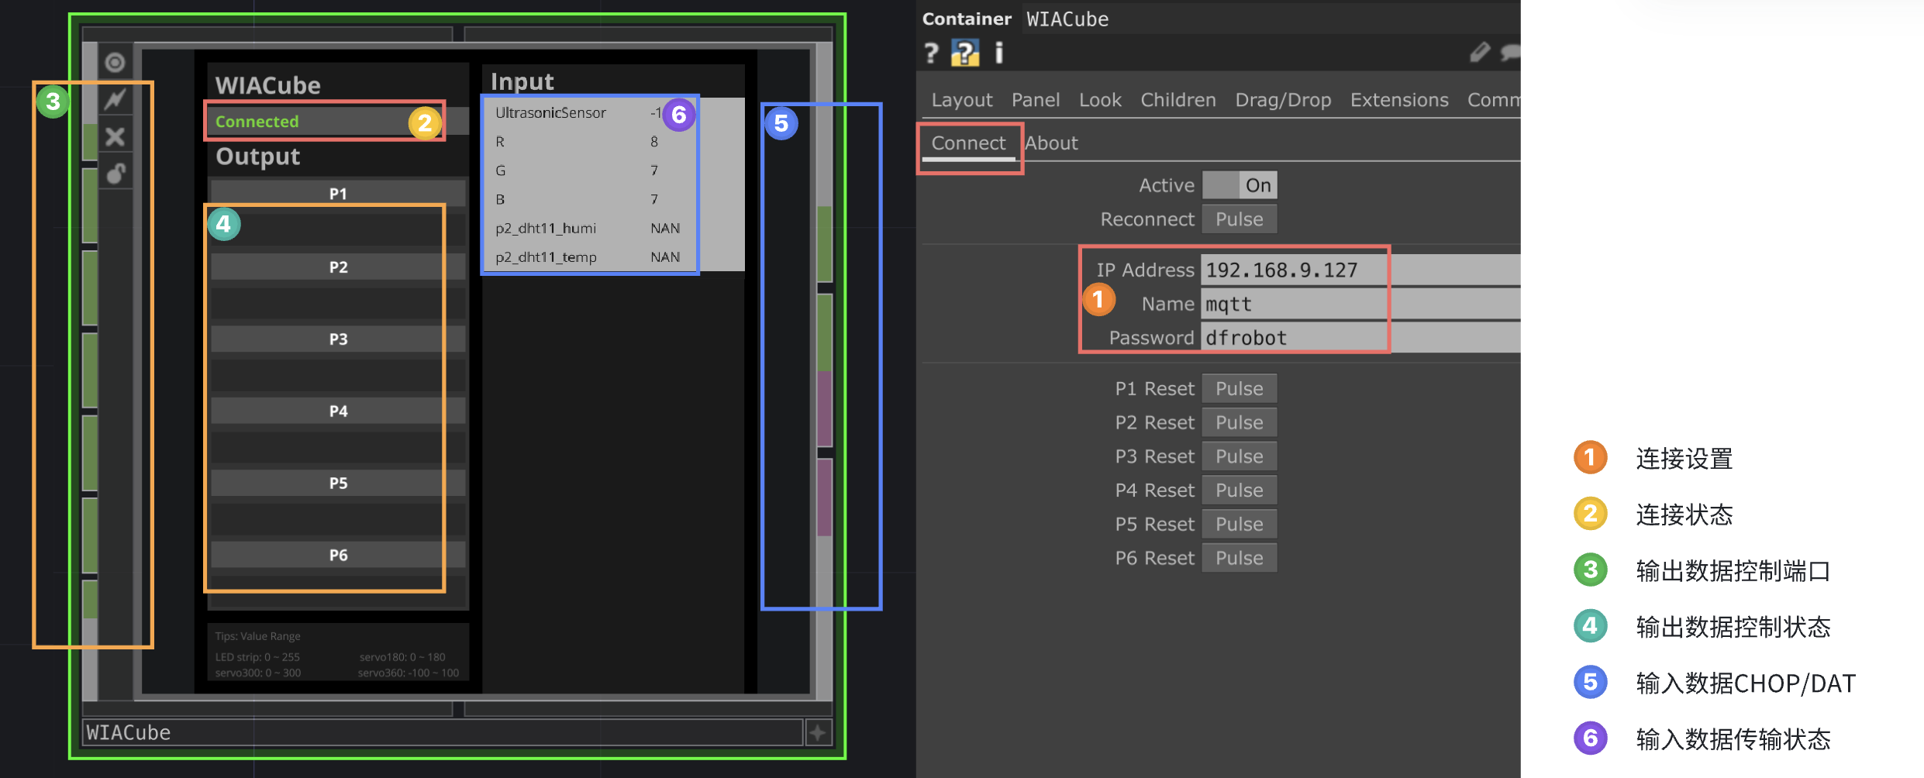Screen dimensions: 1924x778
Task: Open Python help icon in parameter header
Action: (x=965, y=53)
